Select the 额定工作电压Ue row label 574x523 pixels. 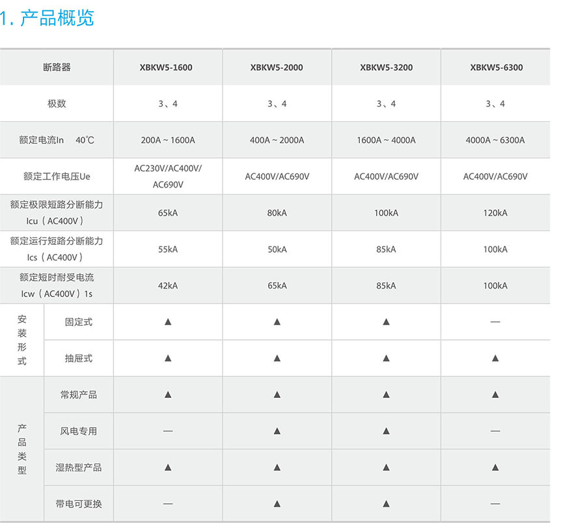(57, 177)
